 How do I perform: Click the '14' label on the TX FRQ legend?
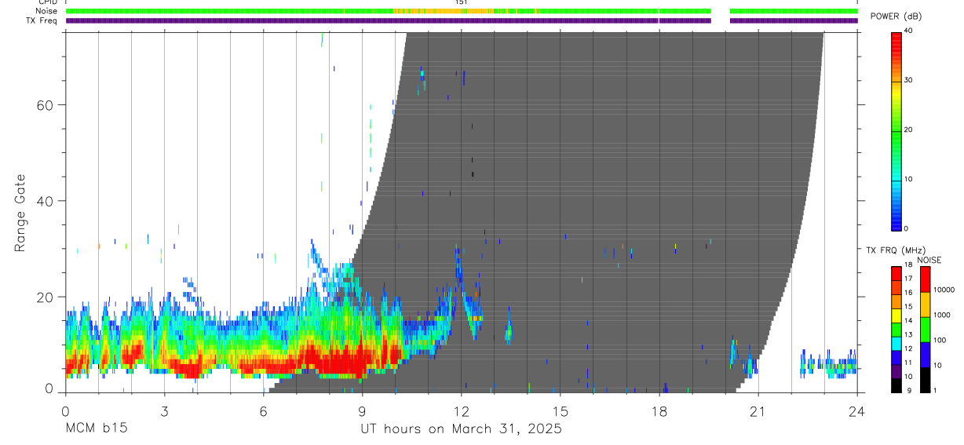tap(908, 320)
